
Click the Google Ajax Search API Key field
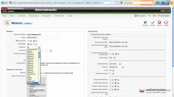(118, 93)
